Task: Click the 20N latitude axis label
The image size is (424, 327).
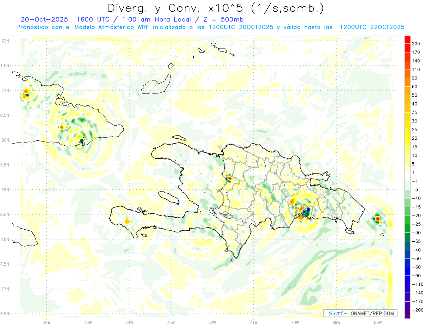Action: (x=6, y=140)
